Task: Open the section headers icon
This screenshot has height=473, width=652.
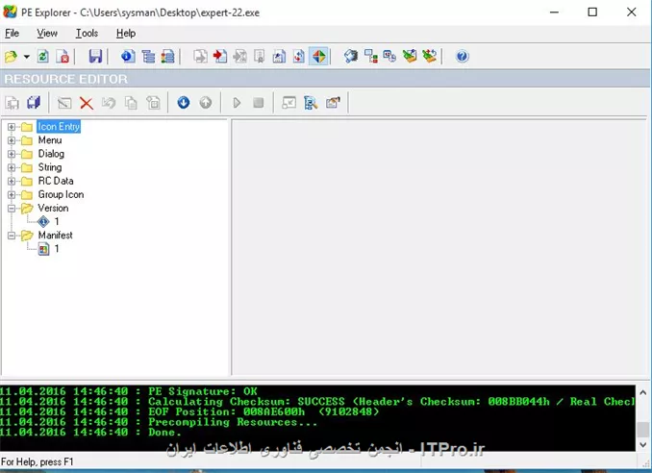Action: click(x=168, y=56)
